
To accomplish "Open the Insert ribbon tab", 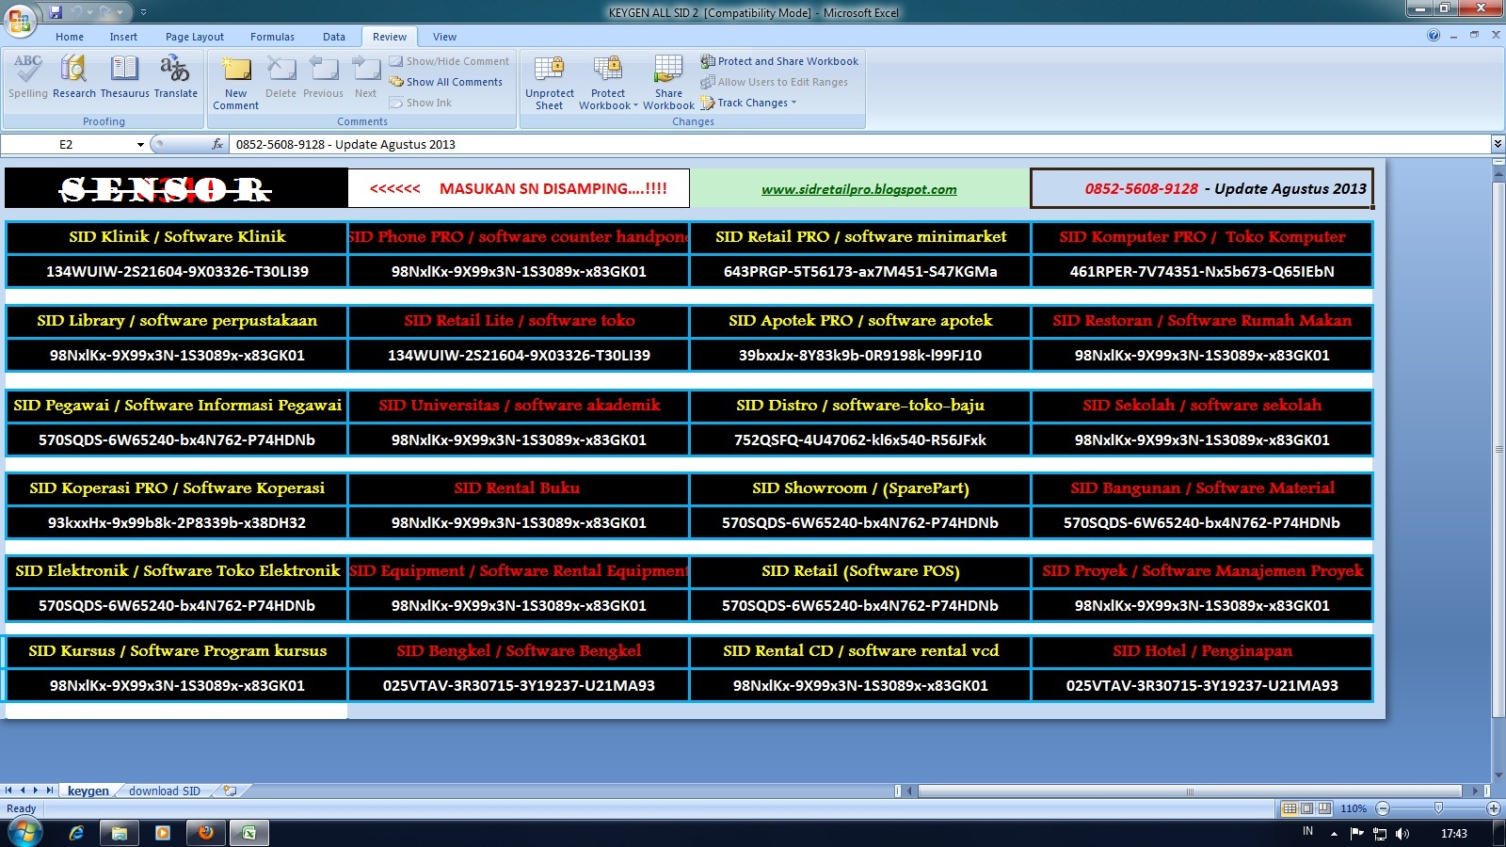I will (x=123, y=37).
